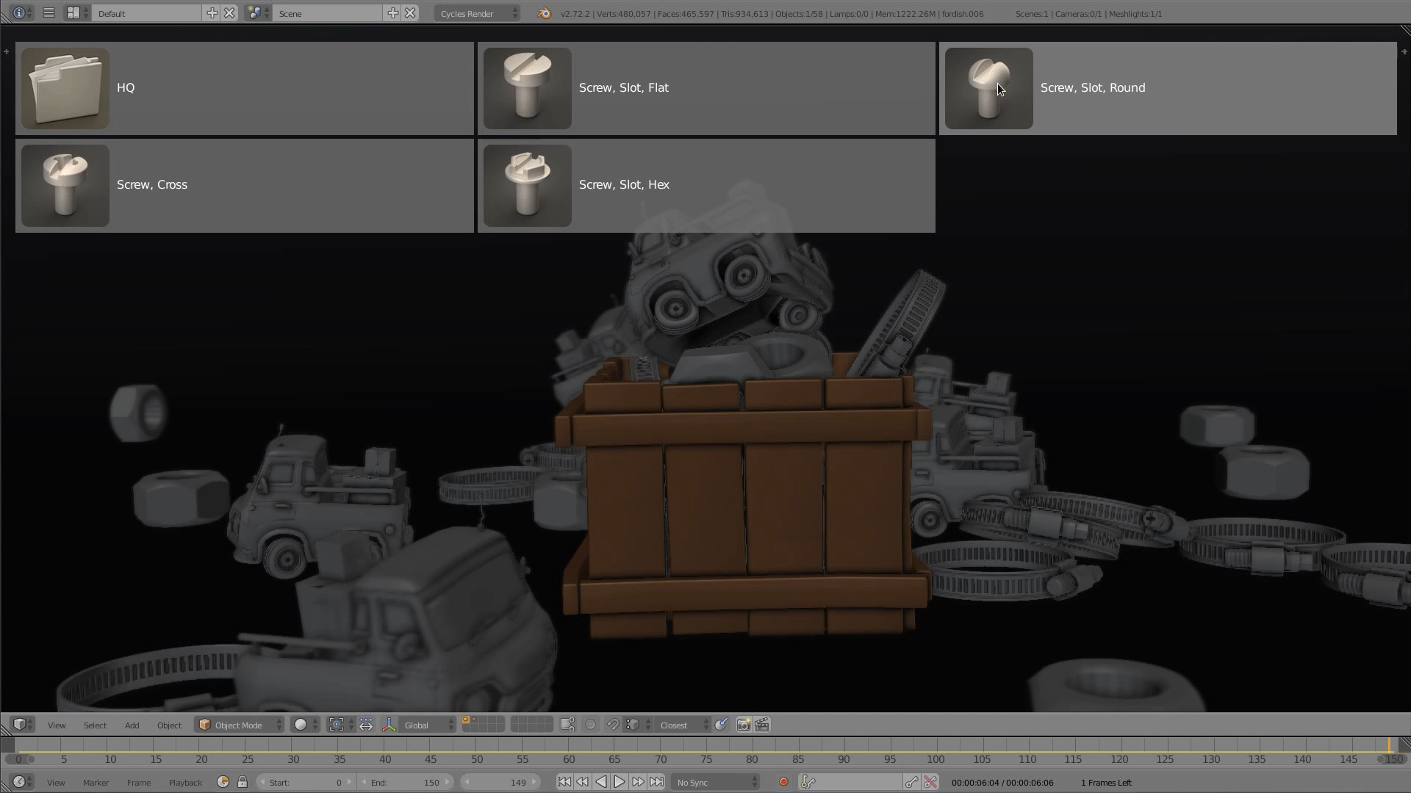Image resolution: width=1411 pixels, height=793 pixels.
Task: Open the Add menu
Action: (132, 725)
